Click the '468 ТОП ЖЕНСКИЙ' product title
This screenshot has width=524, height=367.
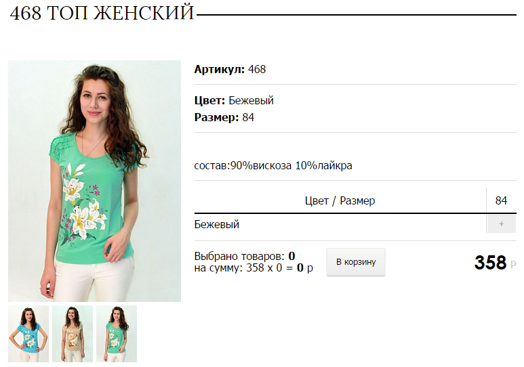point(102,14)
